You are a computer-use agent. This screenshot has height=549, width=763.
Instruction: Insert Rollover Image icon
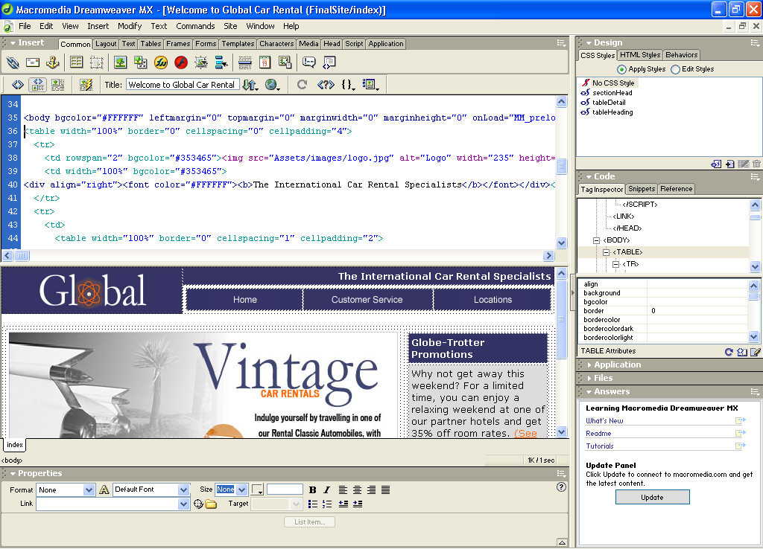coord(201,62)
